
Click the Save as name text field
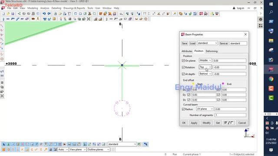(238, 43)
